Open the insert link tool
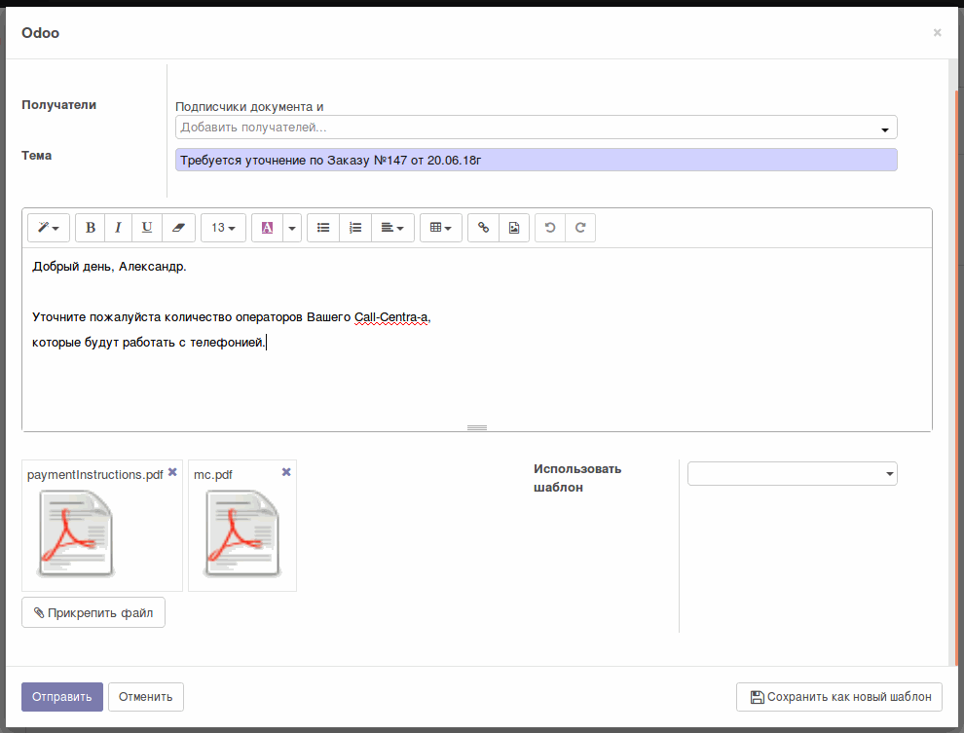 (x=483, y=227)
